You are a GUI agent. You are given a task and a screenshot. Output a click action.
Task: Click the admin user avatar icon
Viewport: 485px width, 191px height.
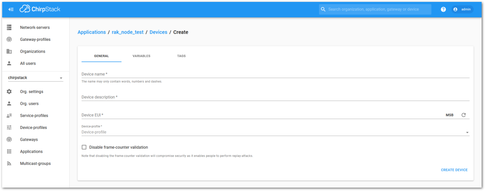tap(455, 9)
